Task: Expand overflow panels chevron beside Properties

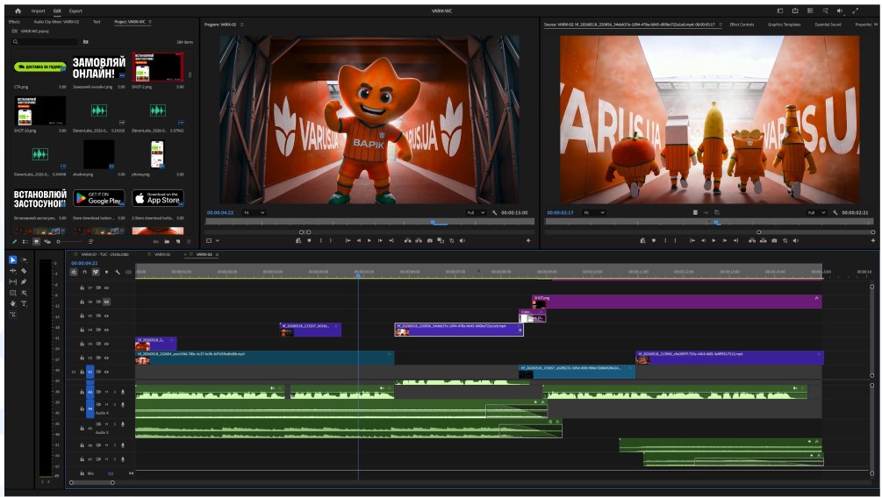Action: pyautogui.click(x=876, y=25)
